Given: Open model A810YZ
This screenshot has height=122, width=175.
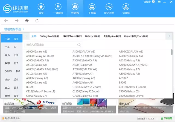Looking at the screenshot, I should click(123, 78).
